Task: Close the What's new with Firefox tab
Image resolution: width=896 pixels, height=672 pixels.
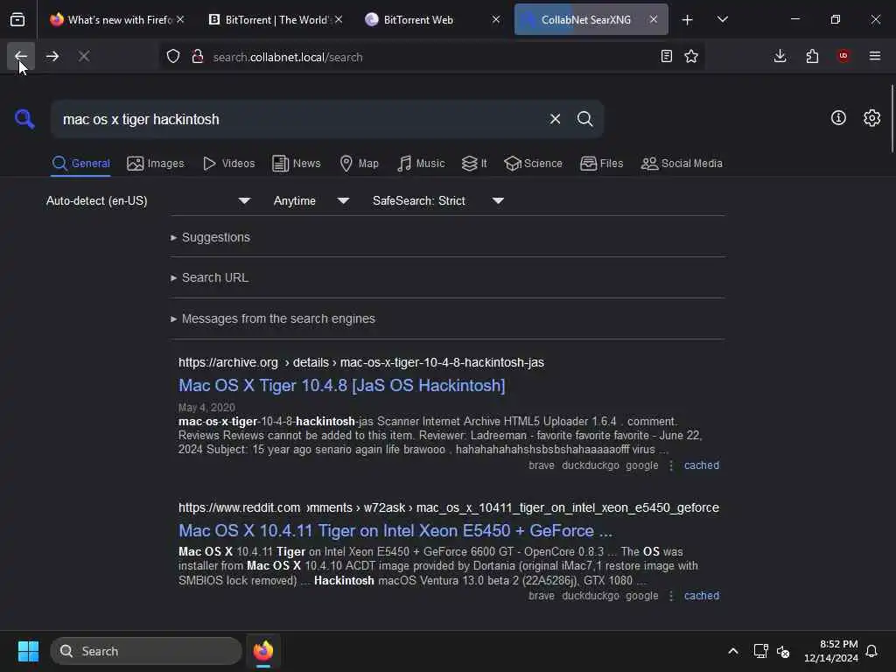Action: click(x=180, y=19)
